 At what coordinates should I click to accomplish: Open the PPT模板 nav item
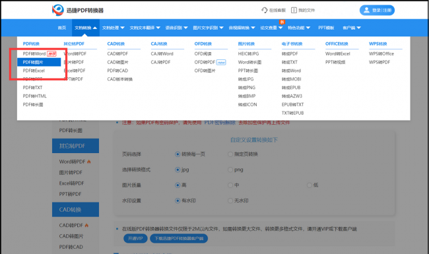click(326, 28)
